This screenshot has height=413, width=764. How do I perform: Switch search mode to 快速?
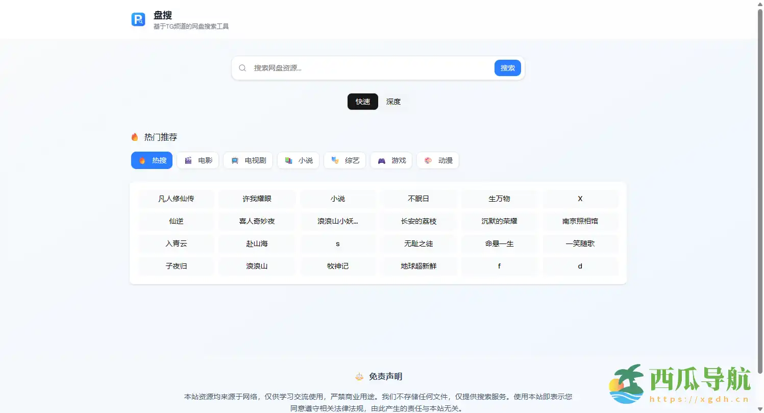pos(363,102)
